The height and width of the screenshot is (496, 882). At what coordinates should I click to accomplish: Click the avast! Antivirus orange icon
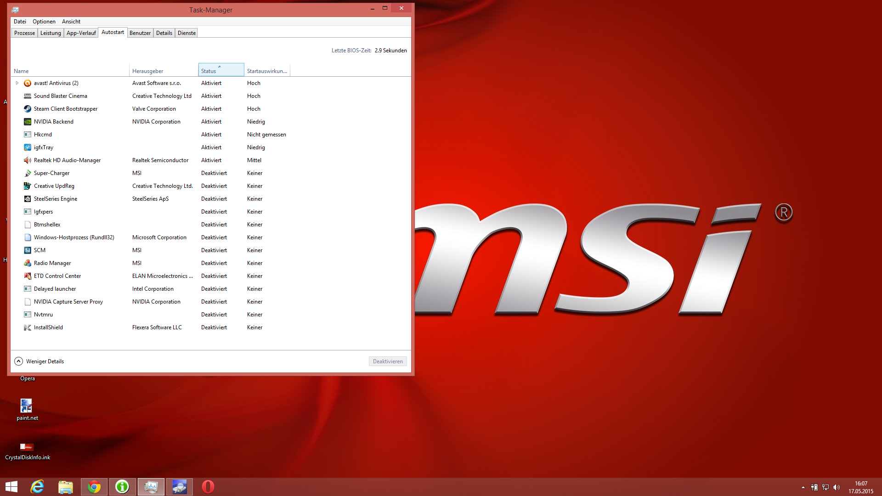click(28, 83)
